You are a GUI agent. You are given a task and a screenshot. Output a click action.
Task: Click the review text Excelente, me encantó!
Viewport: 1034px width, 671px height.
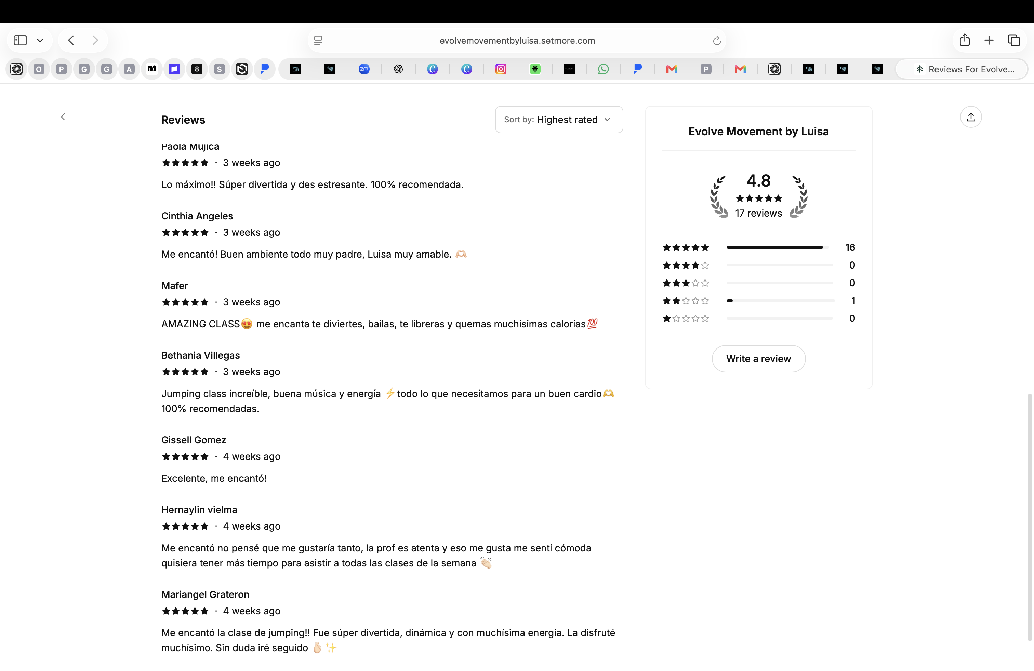214,478
